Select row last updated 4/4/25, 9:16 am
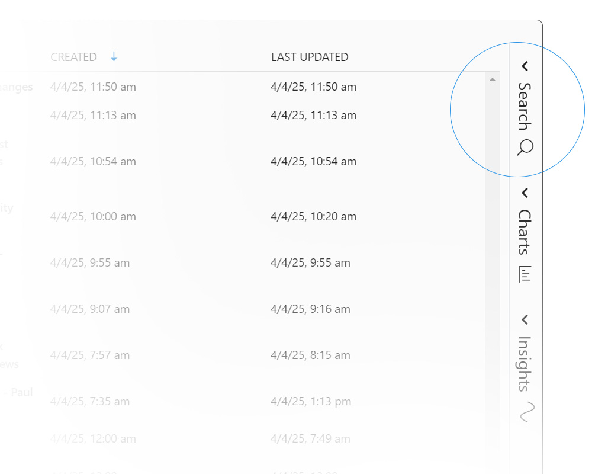592x474 pixels. click(311, 309)
